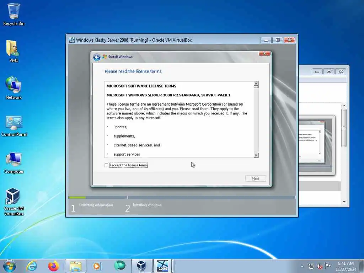Maximize the background window behind VirtualBox
The width and height of the screenshot is (364, 273).
(329, 71)
